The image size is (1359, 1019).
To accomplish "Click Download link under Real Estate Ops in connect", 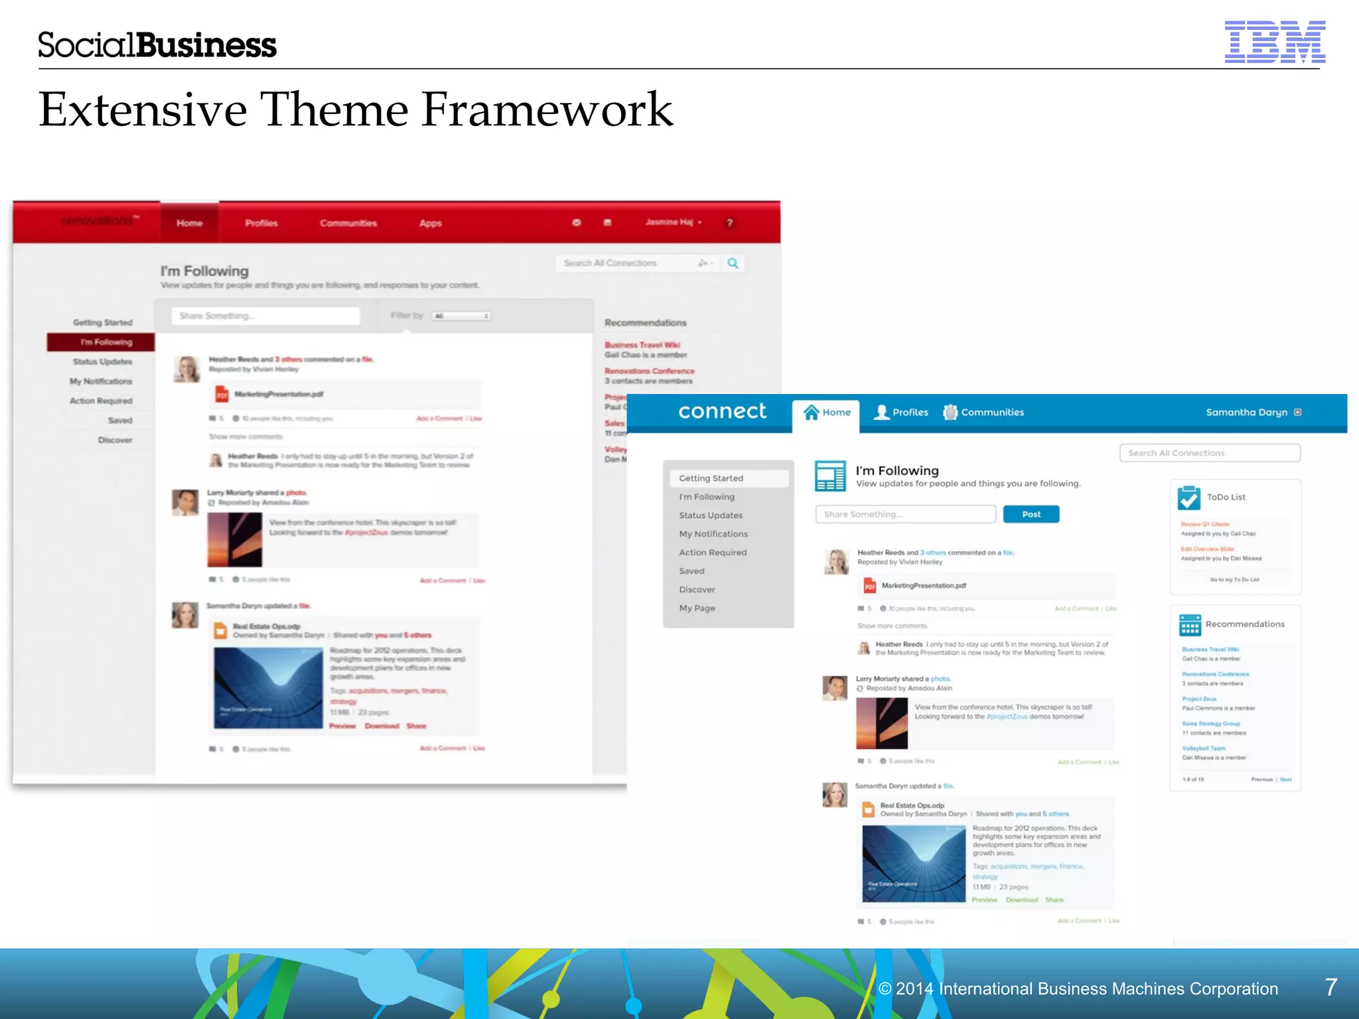I will [1021, 900].
